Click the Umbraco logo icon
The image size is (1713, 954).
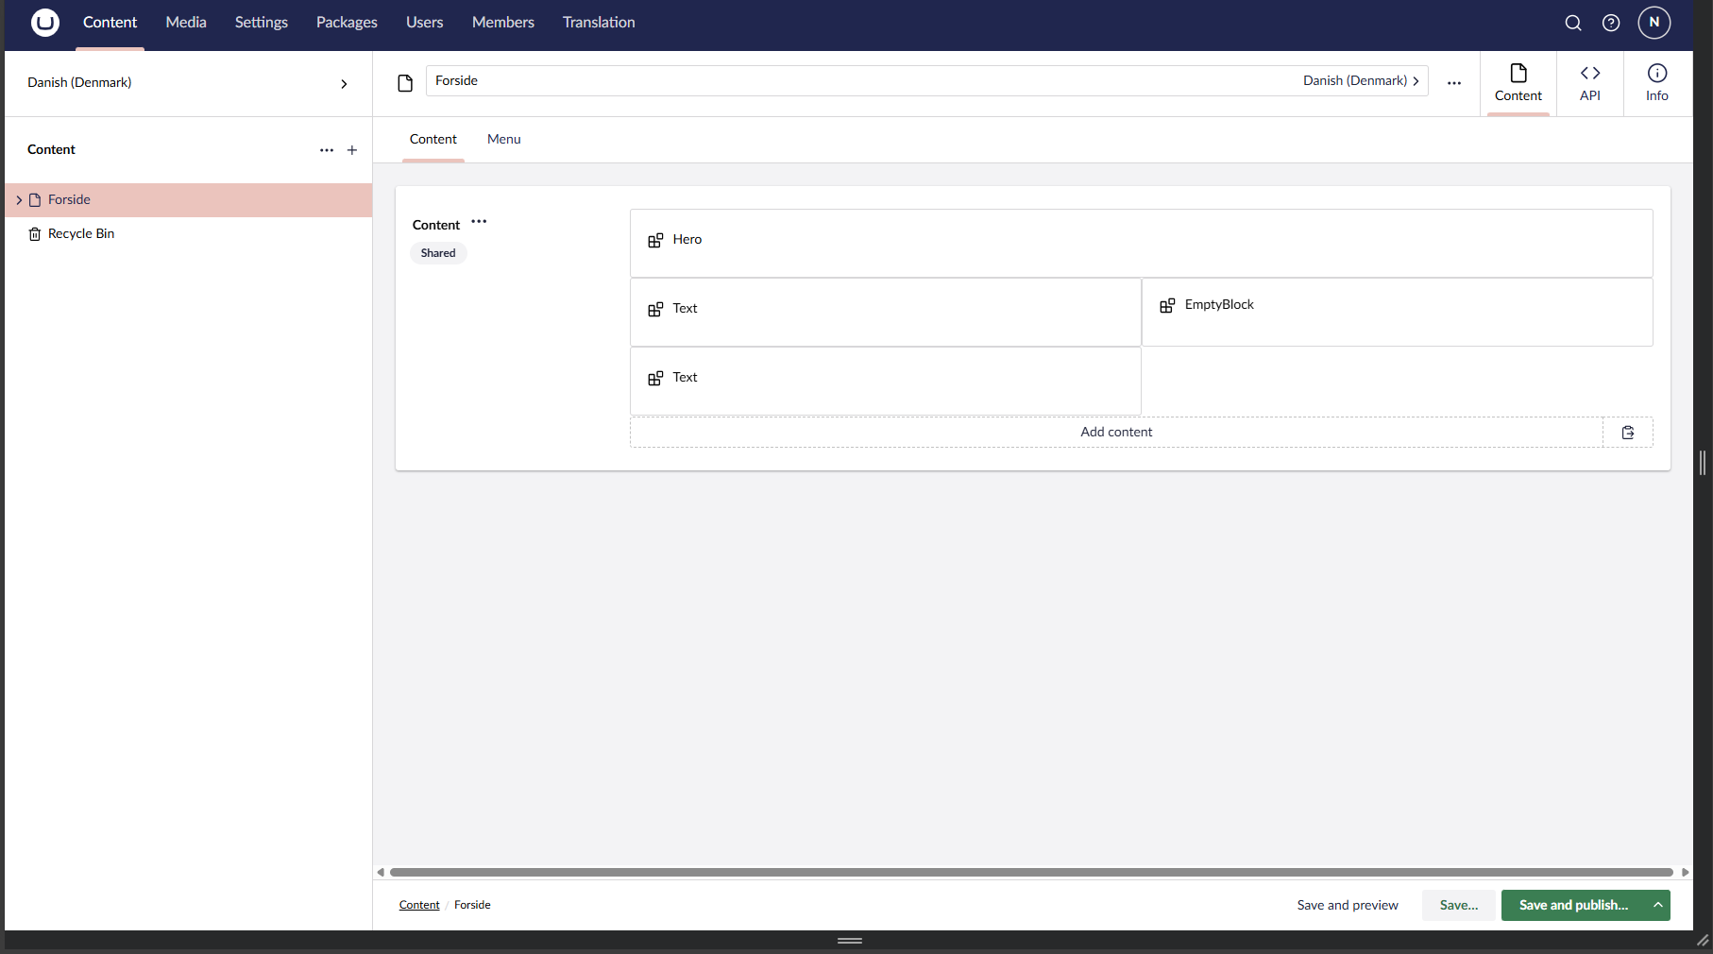(x=44, y=23)
